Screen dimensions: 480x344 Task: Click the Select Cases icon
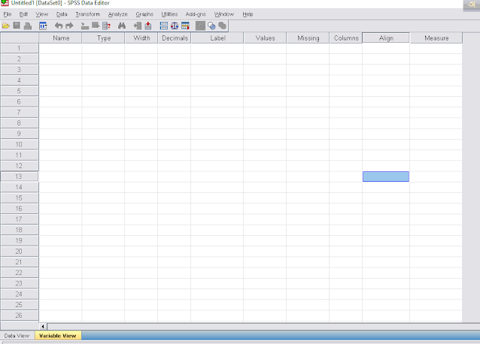pyautogui.click(x=185, y=26)
